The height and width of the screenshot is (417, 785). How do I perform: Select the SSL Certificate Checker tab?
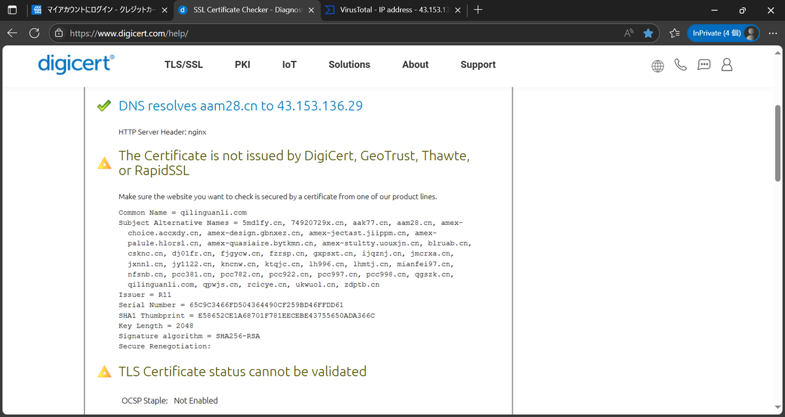pyautogui.click(x=247, y=10)
